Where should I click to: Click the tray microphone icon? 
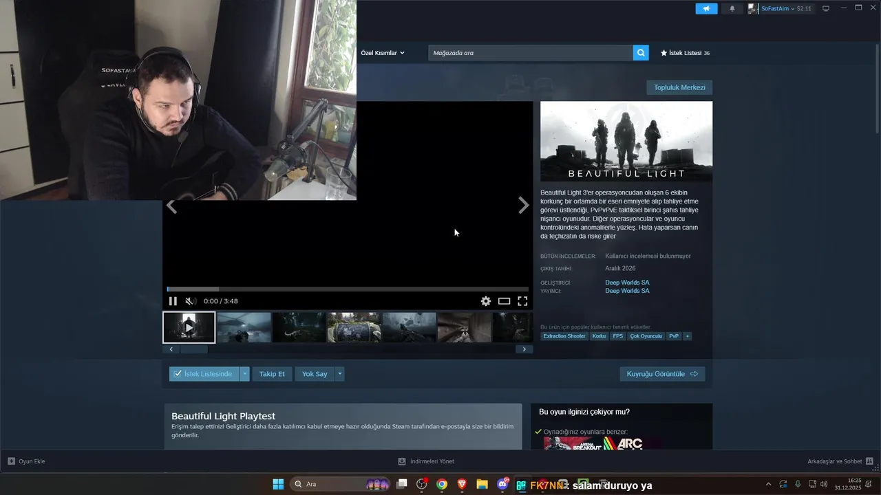pos(798,484)
